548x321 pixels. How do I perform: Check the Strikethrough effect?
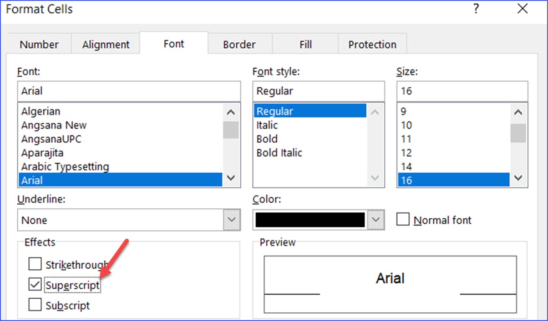[x=35, y=264]
